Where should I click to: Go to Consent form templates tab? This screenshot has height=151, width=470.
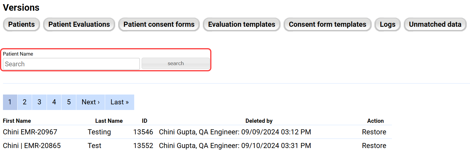coord(327,24)
